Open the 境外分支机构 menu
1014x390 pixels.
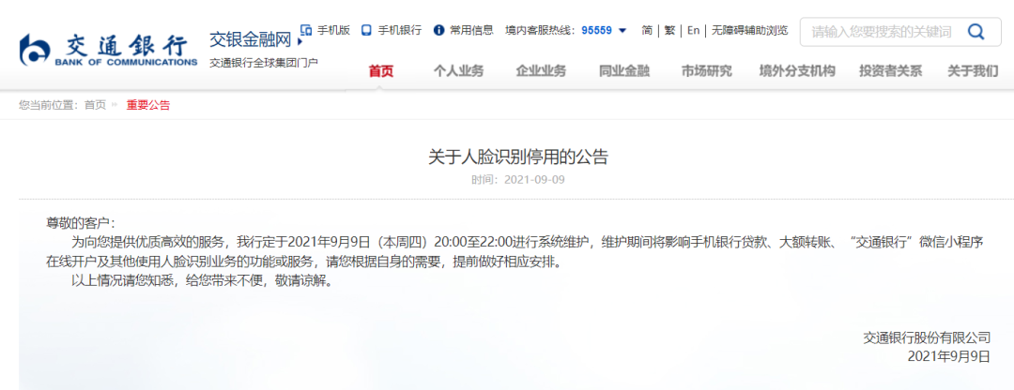(x=797, y=71)
